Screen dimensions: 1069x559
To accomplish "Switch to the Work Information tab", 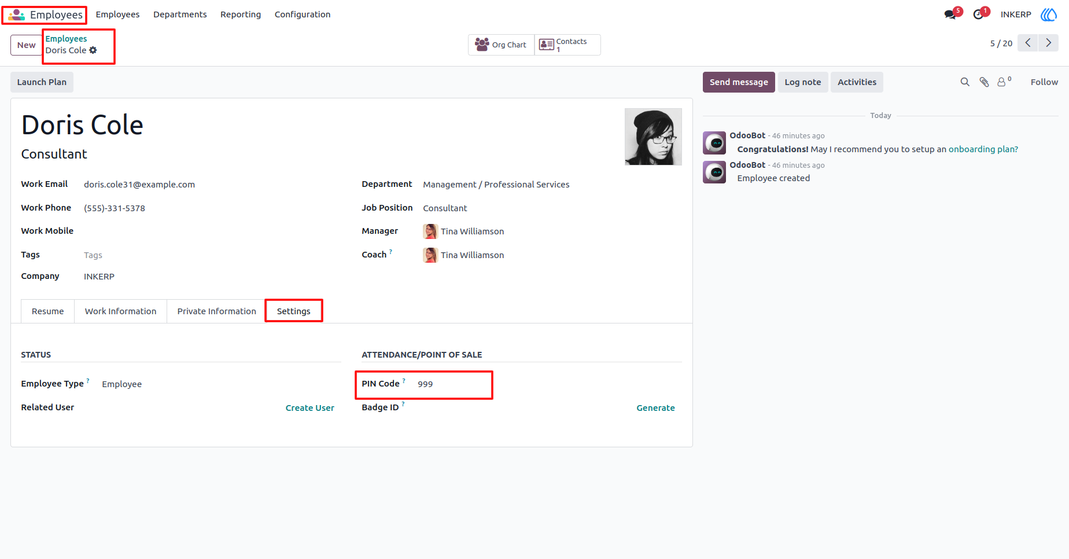I will coord(120,311).
